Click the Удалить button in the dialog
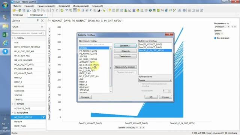Image resolution: width=240 pixels, height=135 pixels. point(125,51)
